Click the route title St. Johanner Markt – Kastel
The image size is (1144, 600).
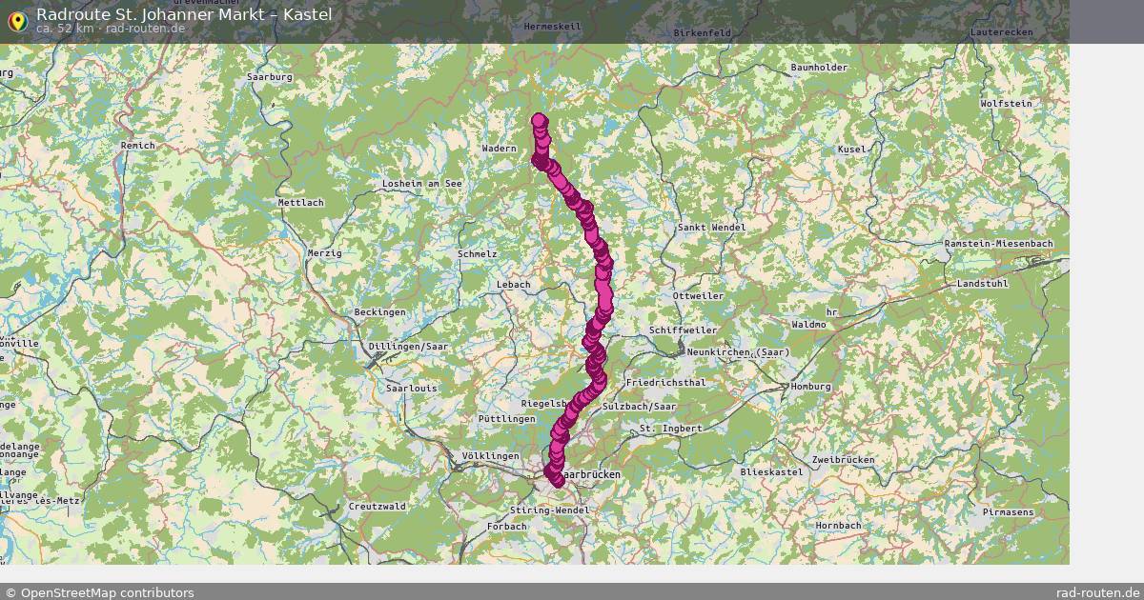coord(184,14)
